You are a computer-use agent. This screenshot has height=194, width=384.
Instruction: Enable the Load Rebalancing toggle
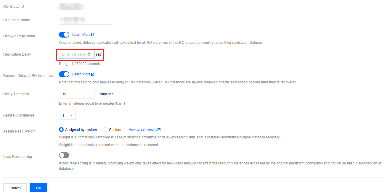coord(64,155)
